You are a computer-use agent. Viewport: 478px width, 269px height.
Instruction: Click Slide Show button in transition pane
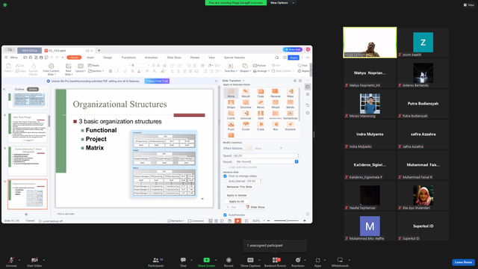pos(255,207)
